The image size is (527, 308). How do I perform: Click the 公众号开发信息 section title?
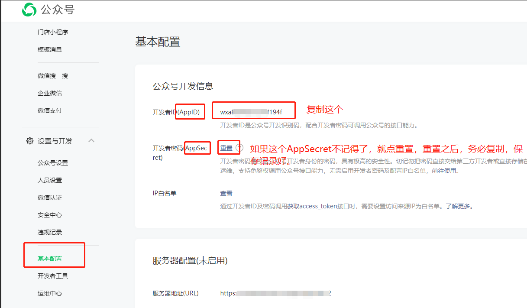pos(183,86)
